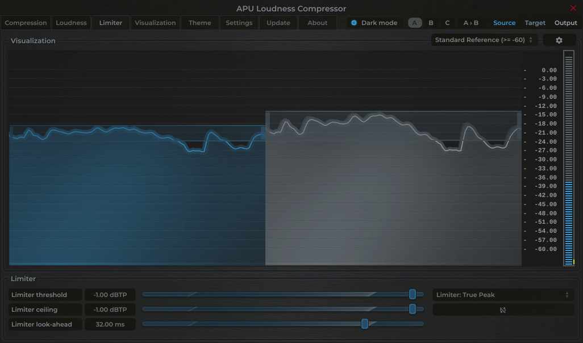Enable the Output signal view
The height and width of the screenshot is (343, 583).
(566, 23)
